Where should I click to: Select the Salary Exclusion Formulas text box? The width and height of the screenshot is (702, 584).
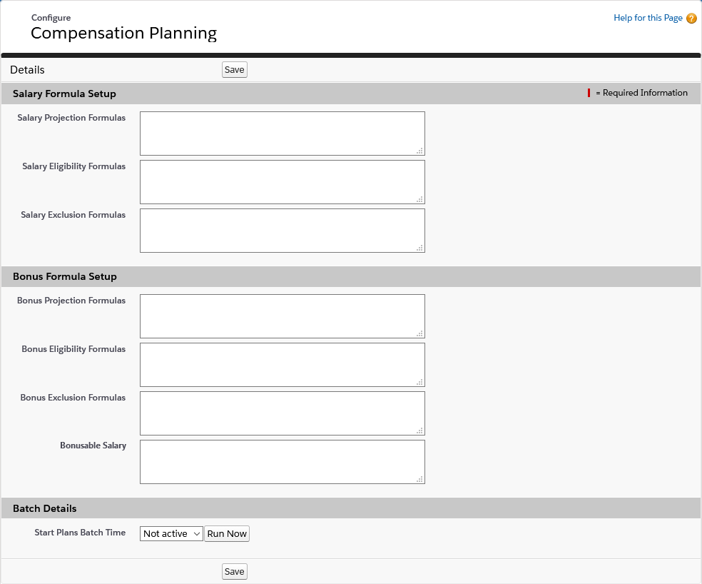click(x=282, y=230)
